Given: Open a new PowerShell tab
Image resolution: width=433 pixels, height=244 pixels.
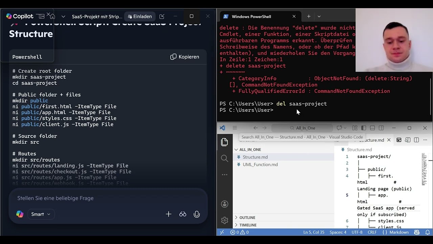Looking at the screenshot, I should 309,16.
